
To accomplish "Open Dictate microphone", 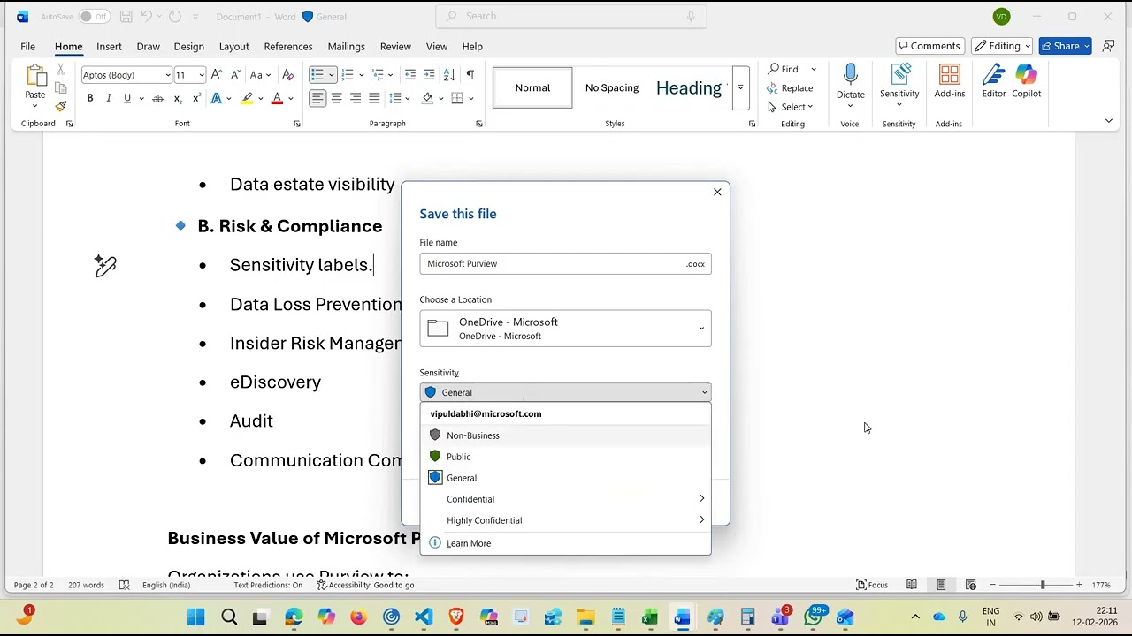I will (850, 81).
